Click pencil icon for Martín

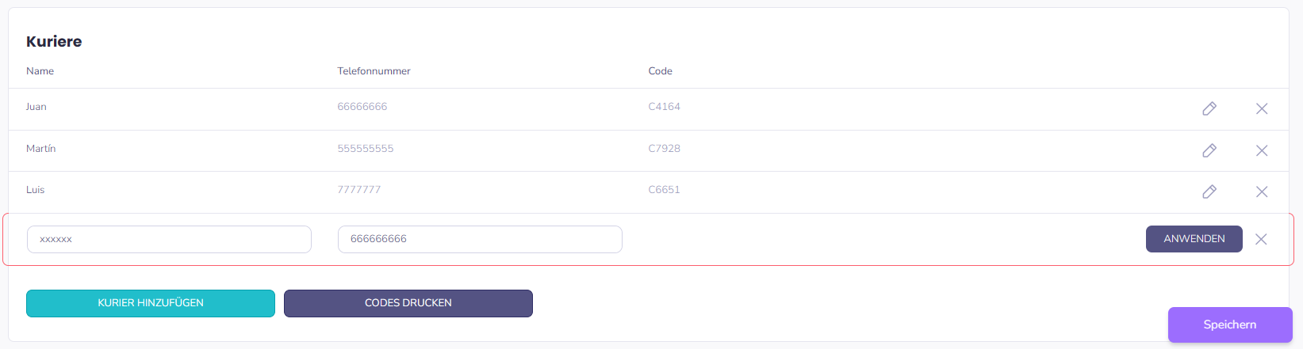coord(1209,150)
